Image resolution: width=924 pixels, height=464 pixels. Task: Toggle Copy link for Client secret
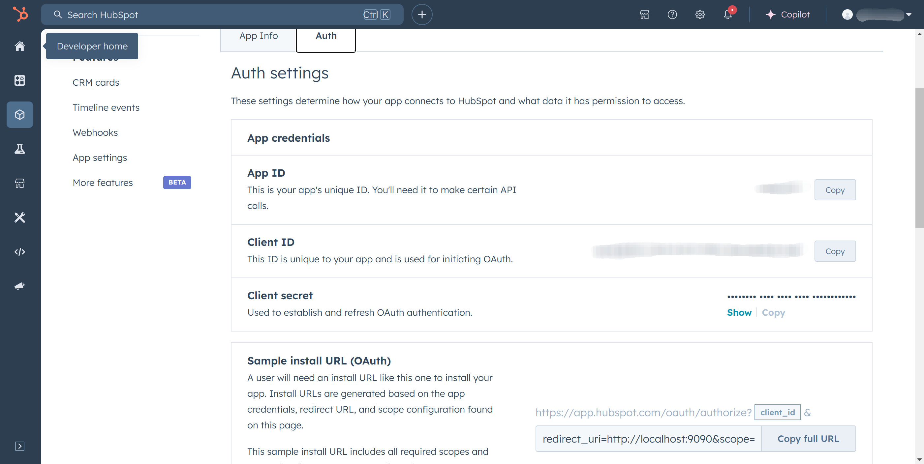[774, 312]
